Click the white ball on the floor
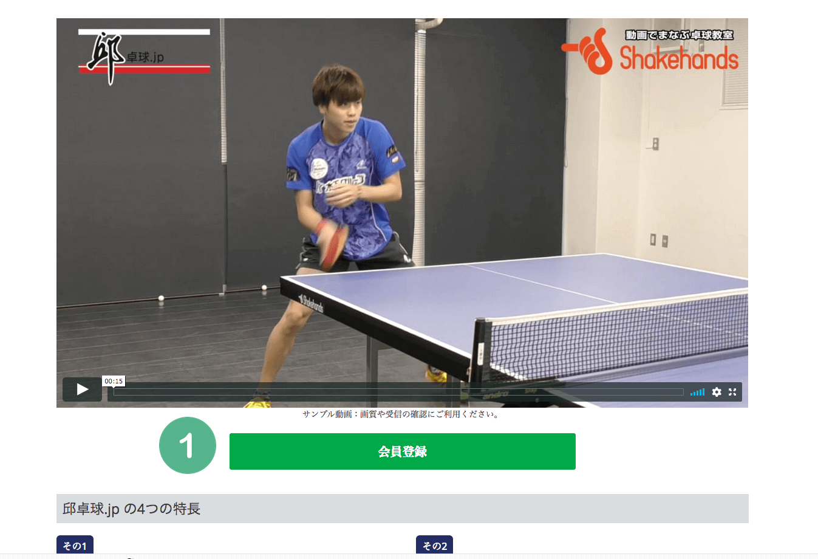Viewport: 818px width, 559px height. [161, 298]
